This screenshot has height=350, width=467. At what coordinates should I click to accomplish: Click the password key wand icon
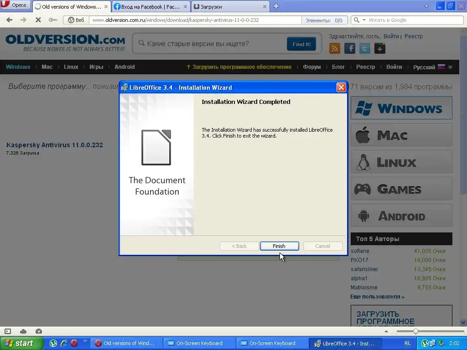(x=53, y=20)
